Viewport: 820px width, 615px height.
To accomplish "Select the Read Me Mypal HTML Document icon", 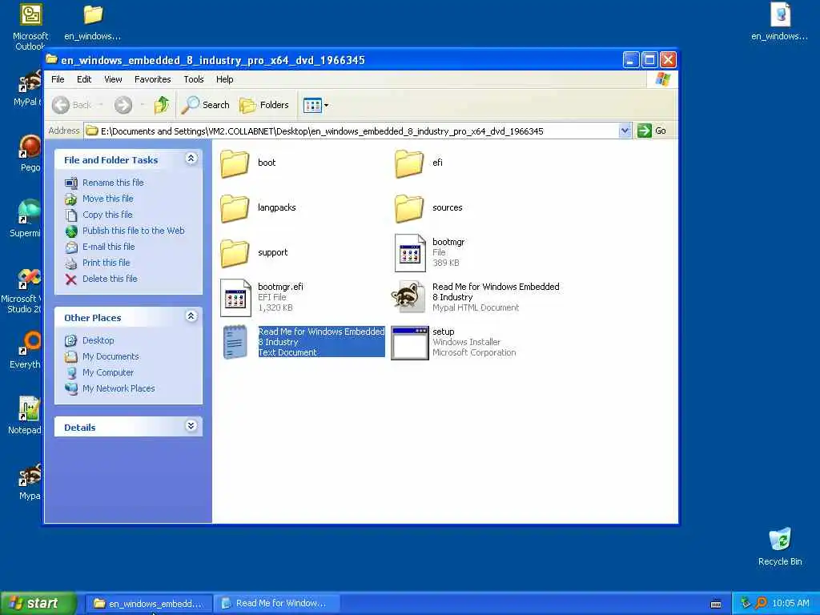I will pyautogui.click(x=409, y=297).
